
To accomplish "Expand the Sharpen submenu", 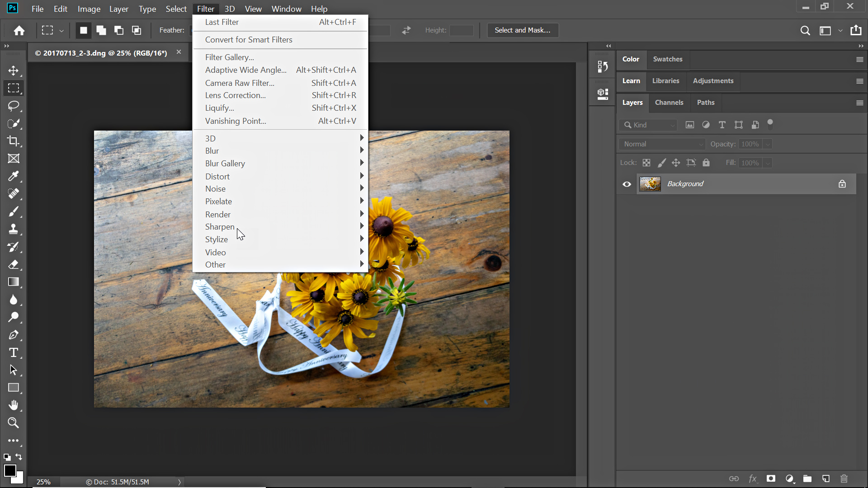I will [x=220, y=227].
